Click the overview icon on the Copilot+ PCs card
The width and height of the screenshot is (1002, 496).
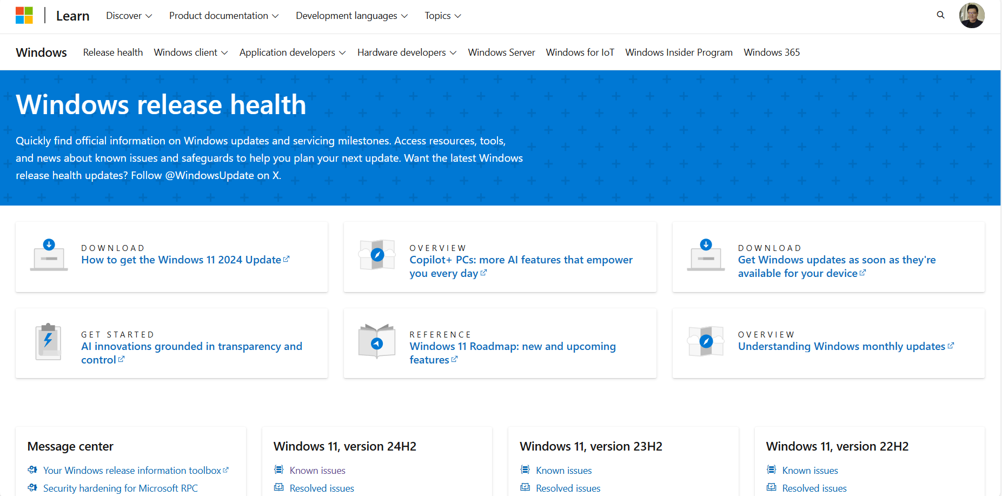point(377,255)
